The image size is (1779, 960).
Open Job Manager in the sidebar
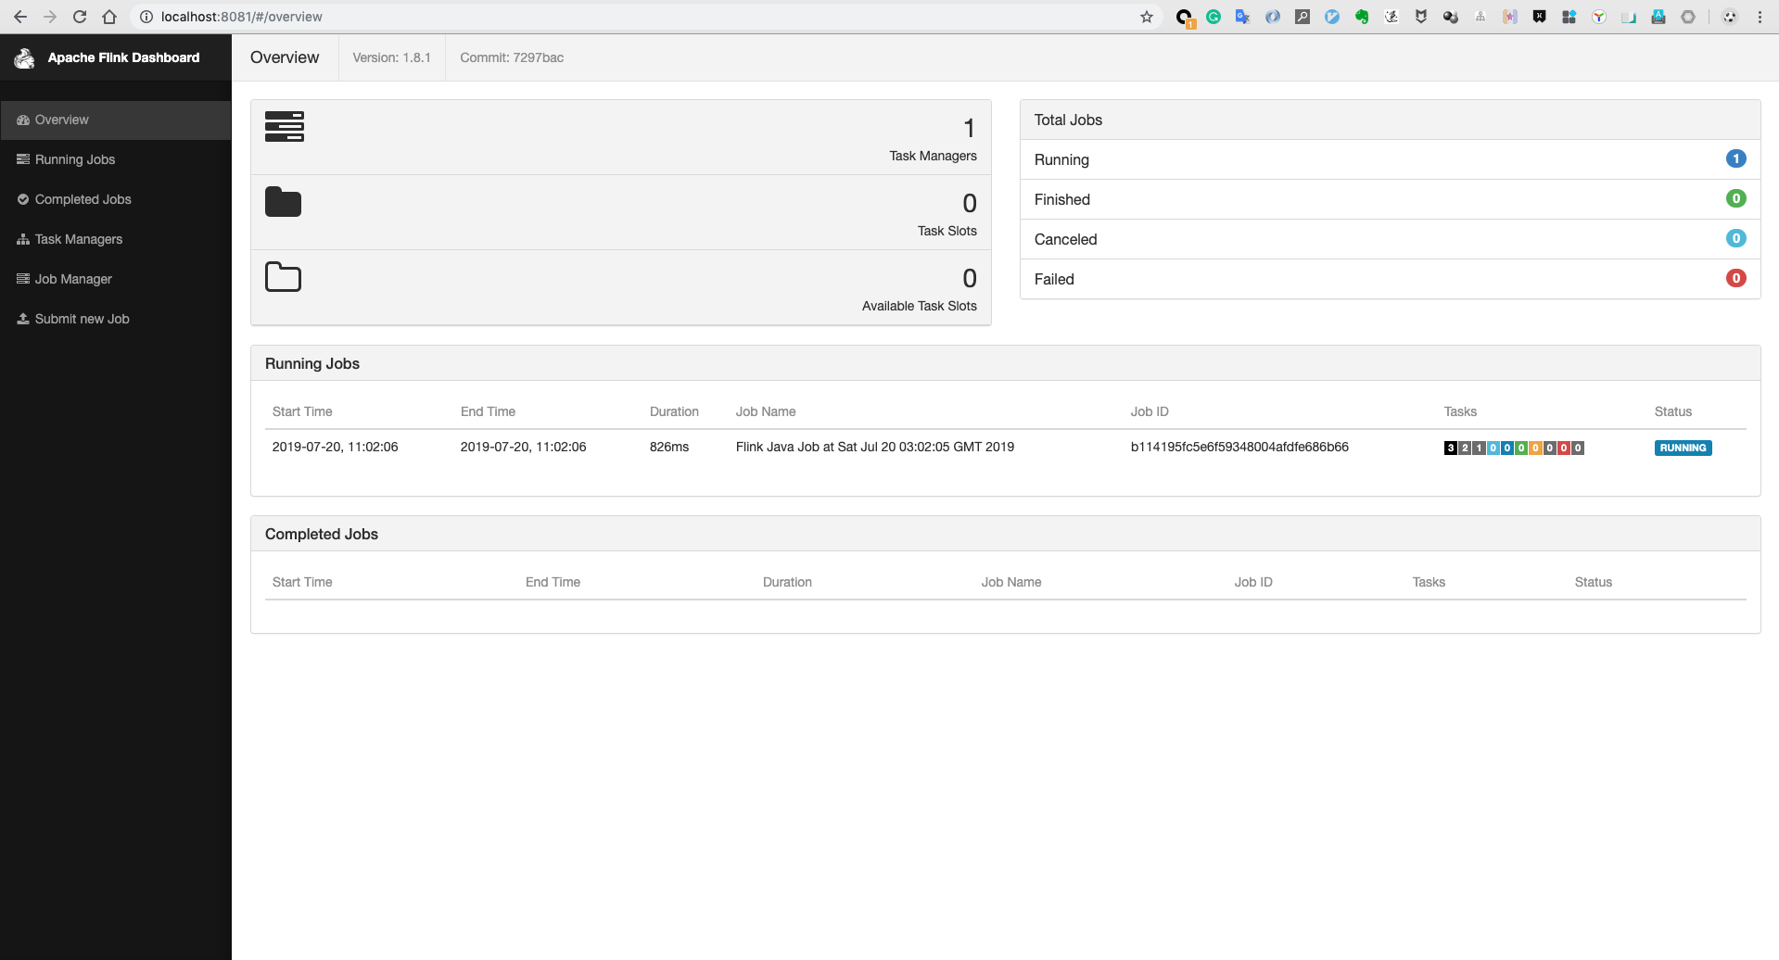pos(116,279)
